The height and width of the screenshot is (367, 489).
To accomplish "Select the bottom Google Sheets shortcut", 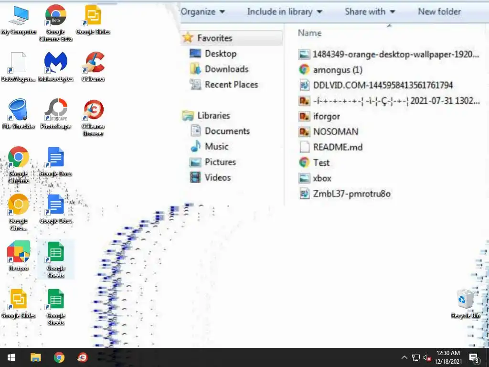I will (55, 307).
